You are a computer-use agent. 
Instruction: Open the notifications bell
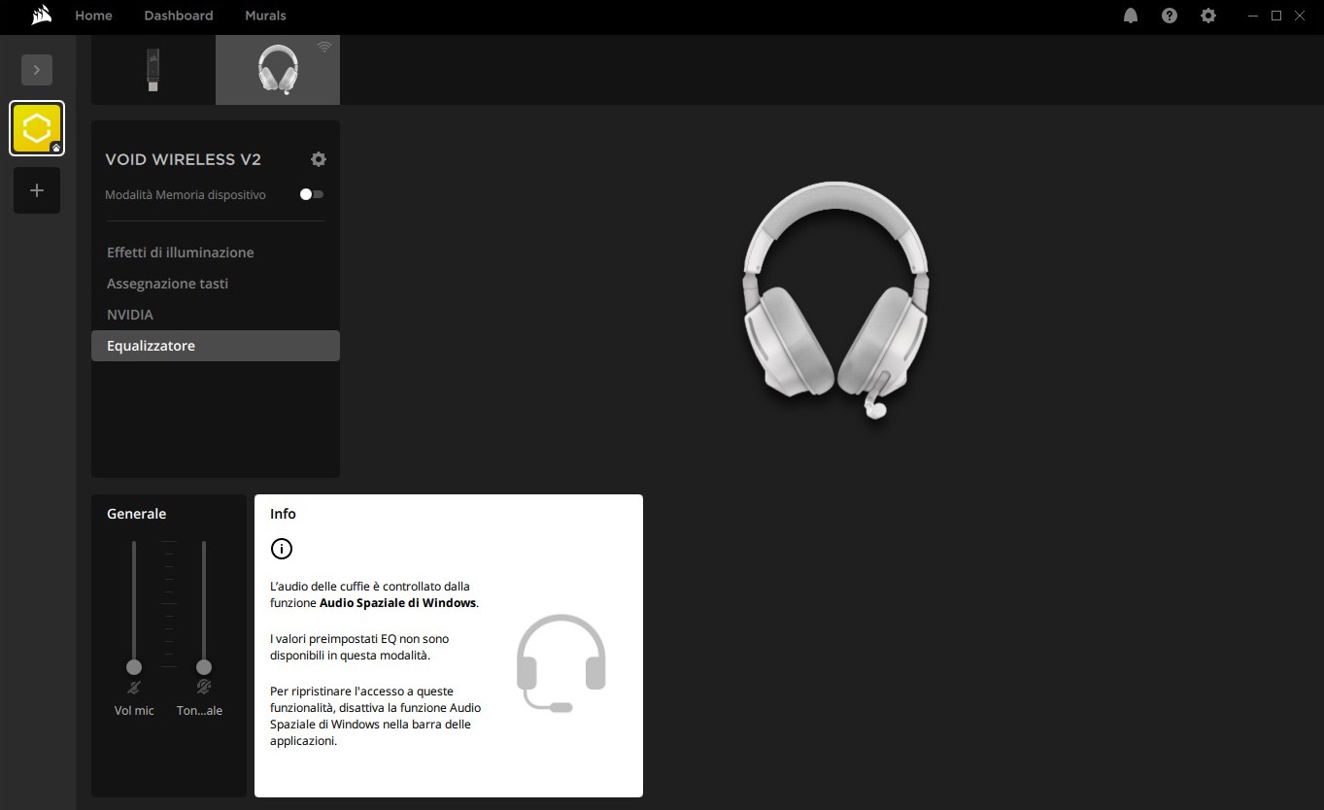(x=1131, y=16)
